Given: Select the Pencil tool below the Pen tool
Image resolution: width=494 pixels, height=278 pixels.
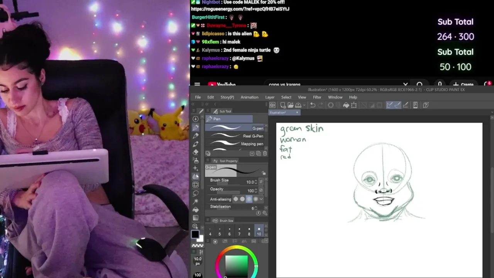Looking at the screenshot, I should (x=196, y=136).
